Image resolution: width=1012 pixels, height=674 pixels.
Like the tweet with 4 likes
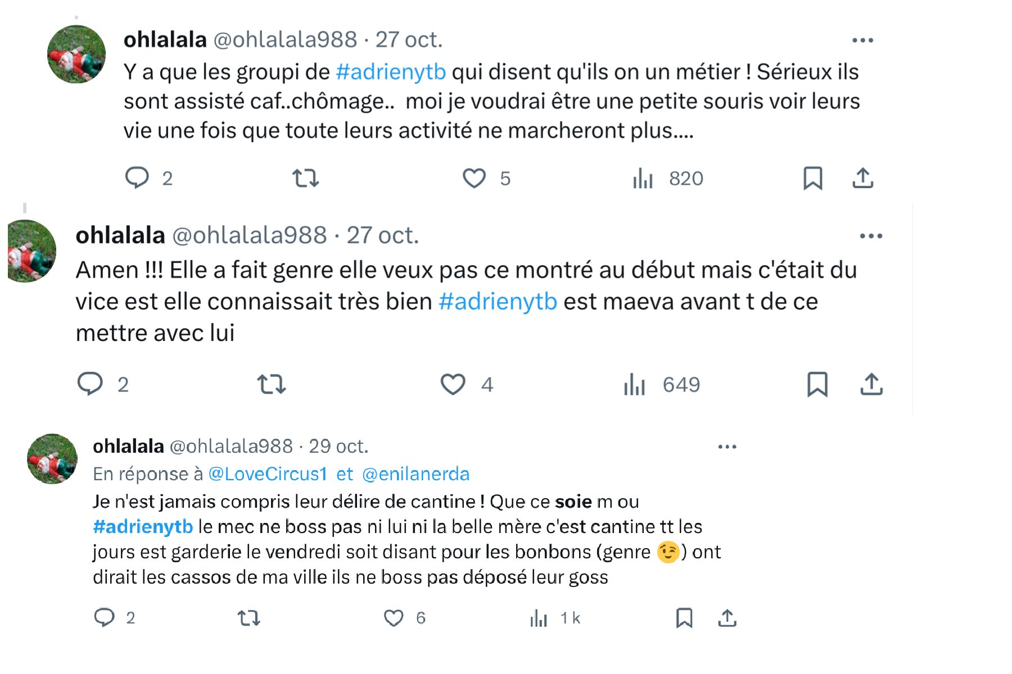(x=453, y=385)
